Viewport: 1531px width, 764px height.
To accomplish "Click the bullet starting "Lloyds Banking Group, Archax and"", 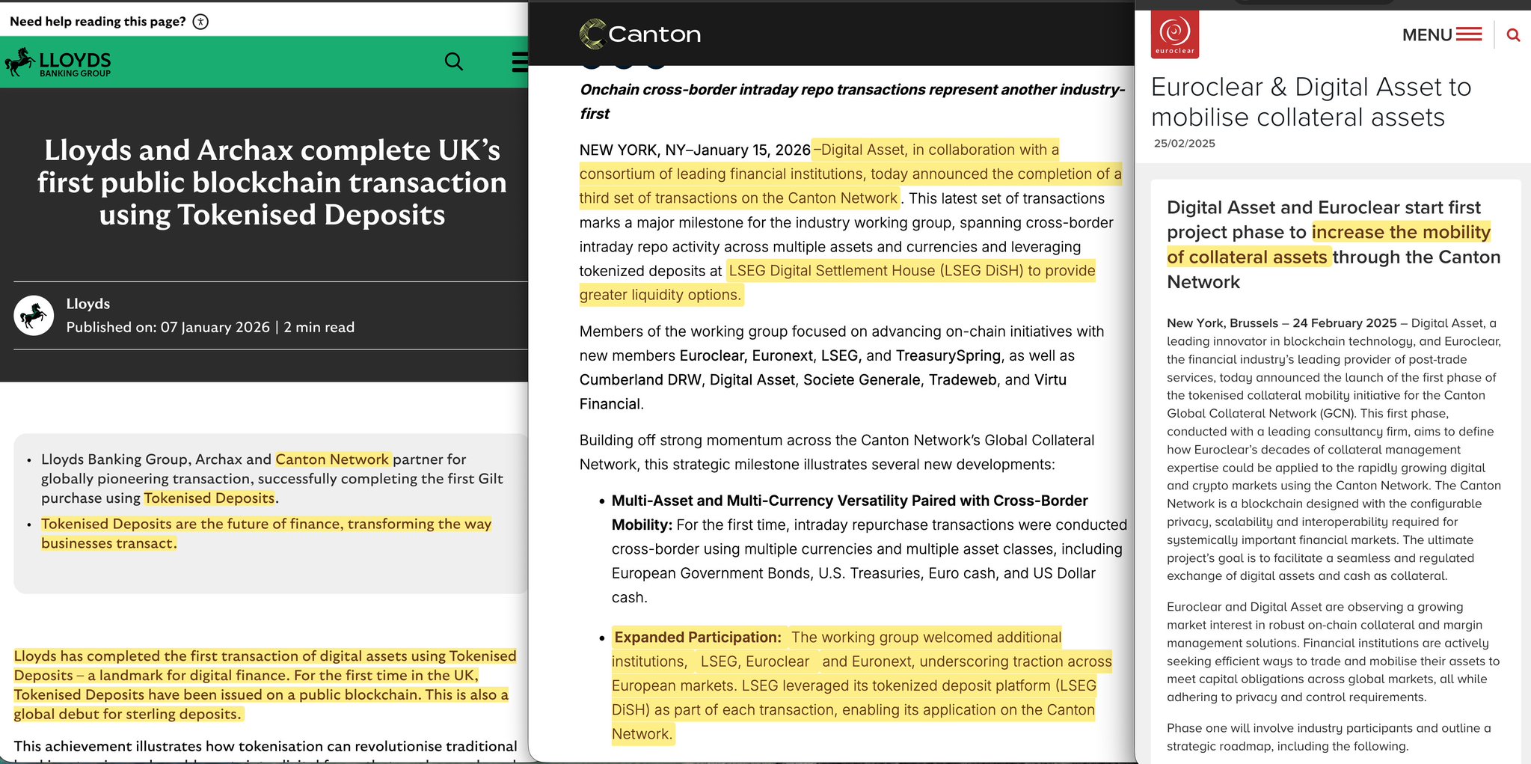I will click(272, 478).
